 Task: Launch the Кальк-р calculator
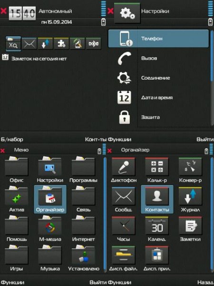point(157,170)
